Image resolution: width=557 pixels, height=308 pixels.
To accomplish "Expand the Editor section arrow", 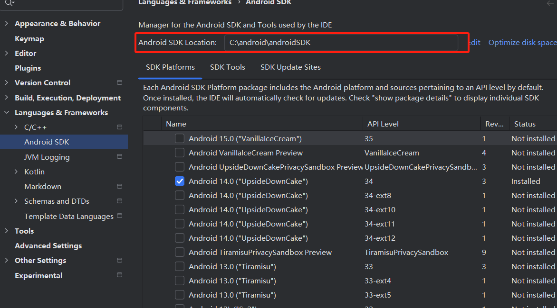I will point(6,53).
